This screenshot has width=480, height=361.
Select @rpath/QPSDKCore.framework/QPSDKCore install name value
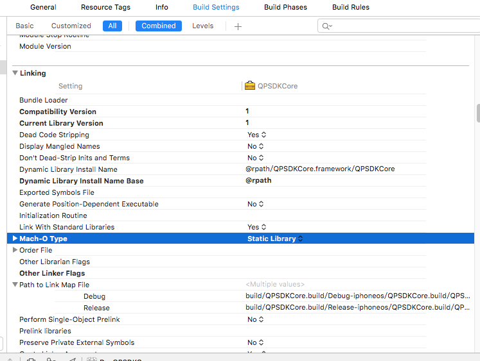(x=320, y=169)
